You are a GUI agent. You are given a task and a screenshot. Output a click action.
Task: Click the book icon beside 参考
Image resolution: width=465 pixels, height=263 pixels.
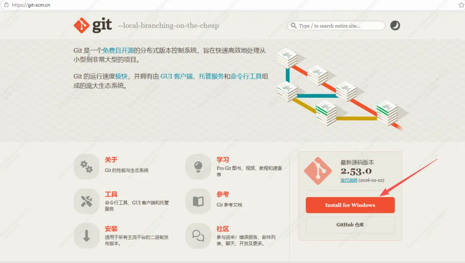(x=198, y=201)
